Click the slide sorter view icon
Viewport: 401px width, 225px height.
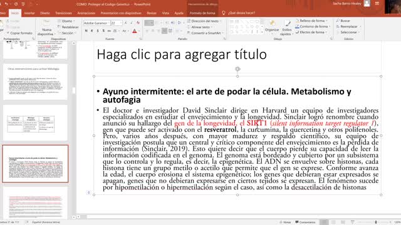(333, 222)
